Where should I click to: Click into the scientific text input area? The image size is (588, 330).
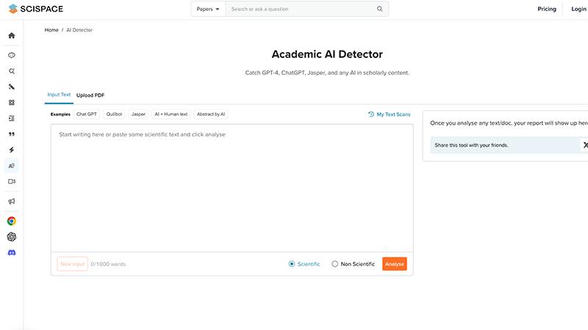point(232,188)
